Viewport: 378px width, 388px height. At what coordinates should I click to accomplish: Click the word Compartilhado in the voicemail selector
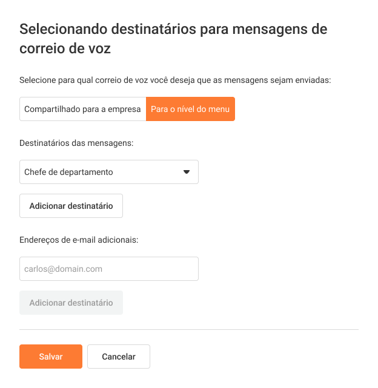tap(50, 110)
